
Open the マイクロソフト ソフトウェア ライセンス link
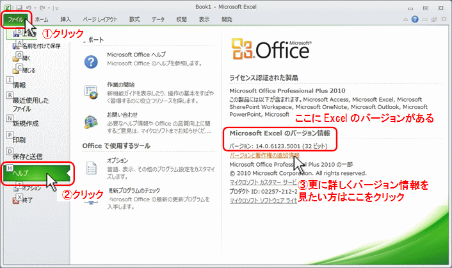pos(263,201)
